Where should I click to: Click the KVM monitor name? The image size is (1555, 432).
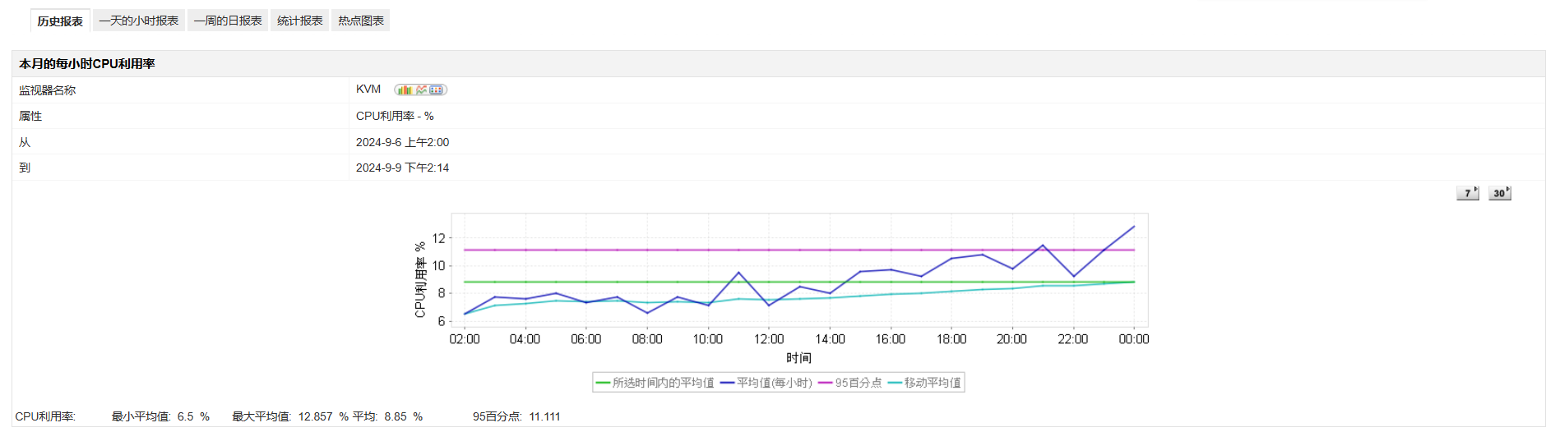pos(368,90)
